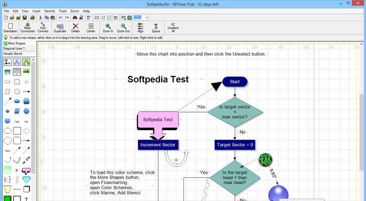Click the Start terminator shape
This screenshot has width=366, height=201.
click(x=235, y=81)
